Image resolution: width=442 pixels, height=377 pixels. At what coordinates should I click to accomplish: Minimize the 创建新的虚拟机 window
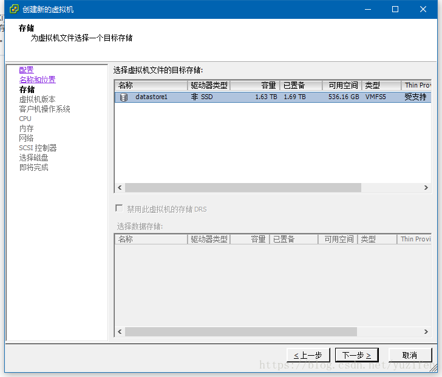coord(367,9)
